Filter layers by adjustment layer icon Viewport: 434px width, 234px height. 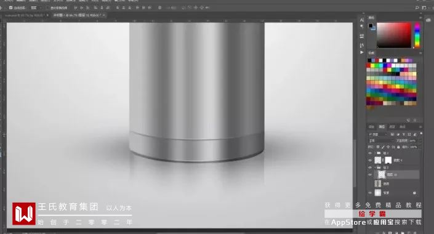coord(398,134)
